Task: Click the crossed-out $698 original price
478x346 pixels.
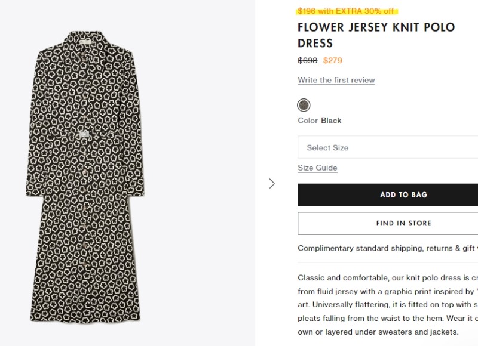Action: point(307,61)
